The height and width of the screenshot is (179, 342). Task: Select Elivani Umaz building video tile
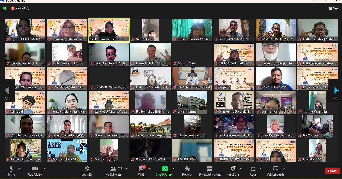coord(192,102)
